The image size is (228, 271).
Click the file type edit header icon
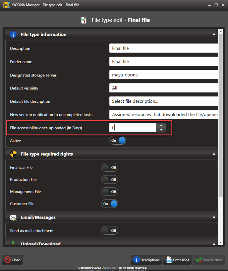(x=84, y=20)
